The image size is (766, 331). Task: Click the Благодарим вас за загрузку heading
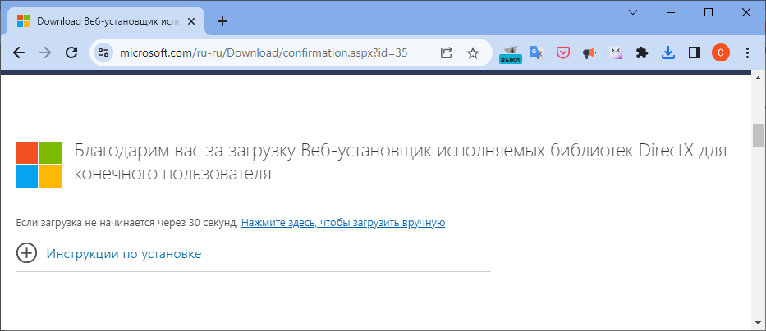401,162
